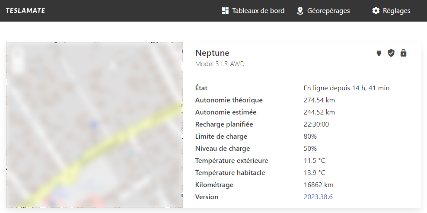
Task: Open the 2023.38.6 version link
Action: (318, 197)
